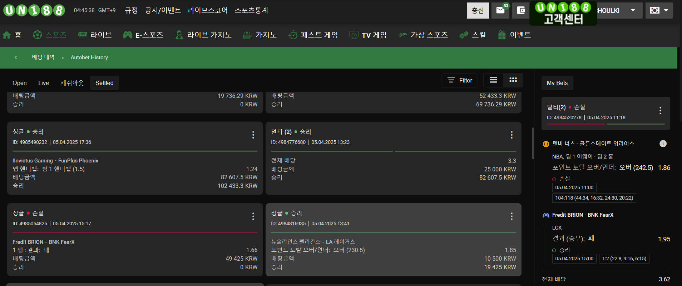Open options menu for bet 4984776680
The height and width of the screenshot is (286, 682).
(511, 135)
